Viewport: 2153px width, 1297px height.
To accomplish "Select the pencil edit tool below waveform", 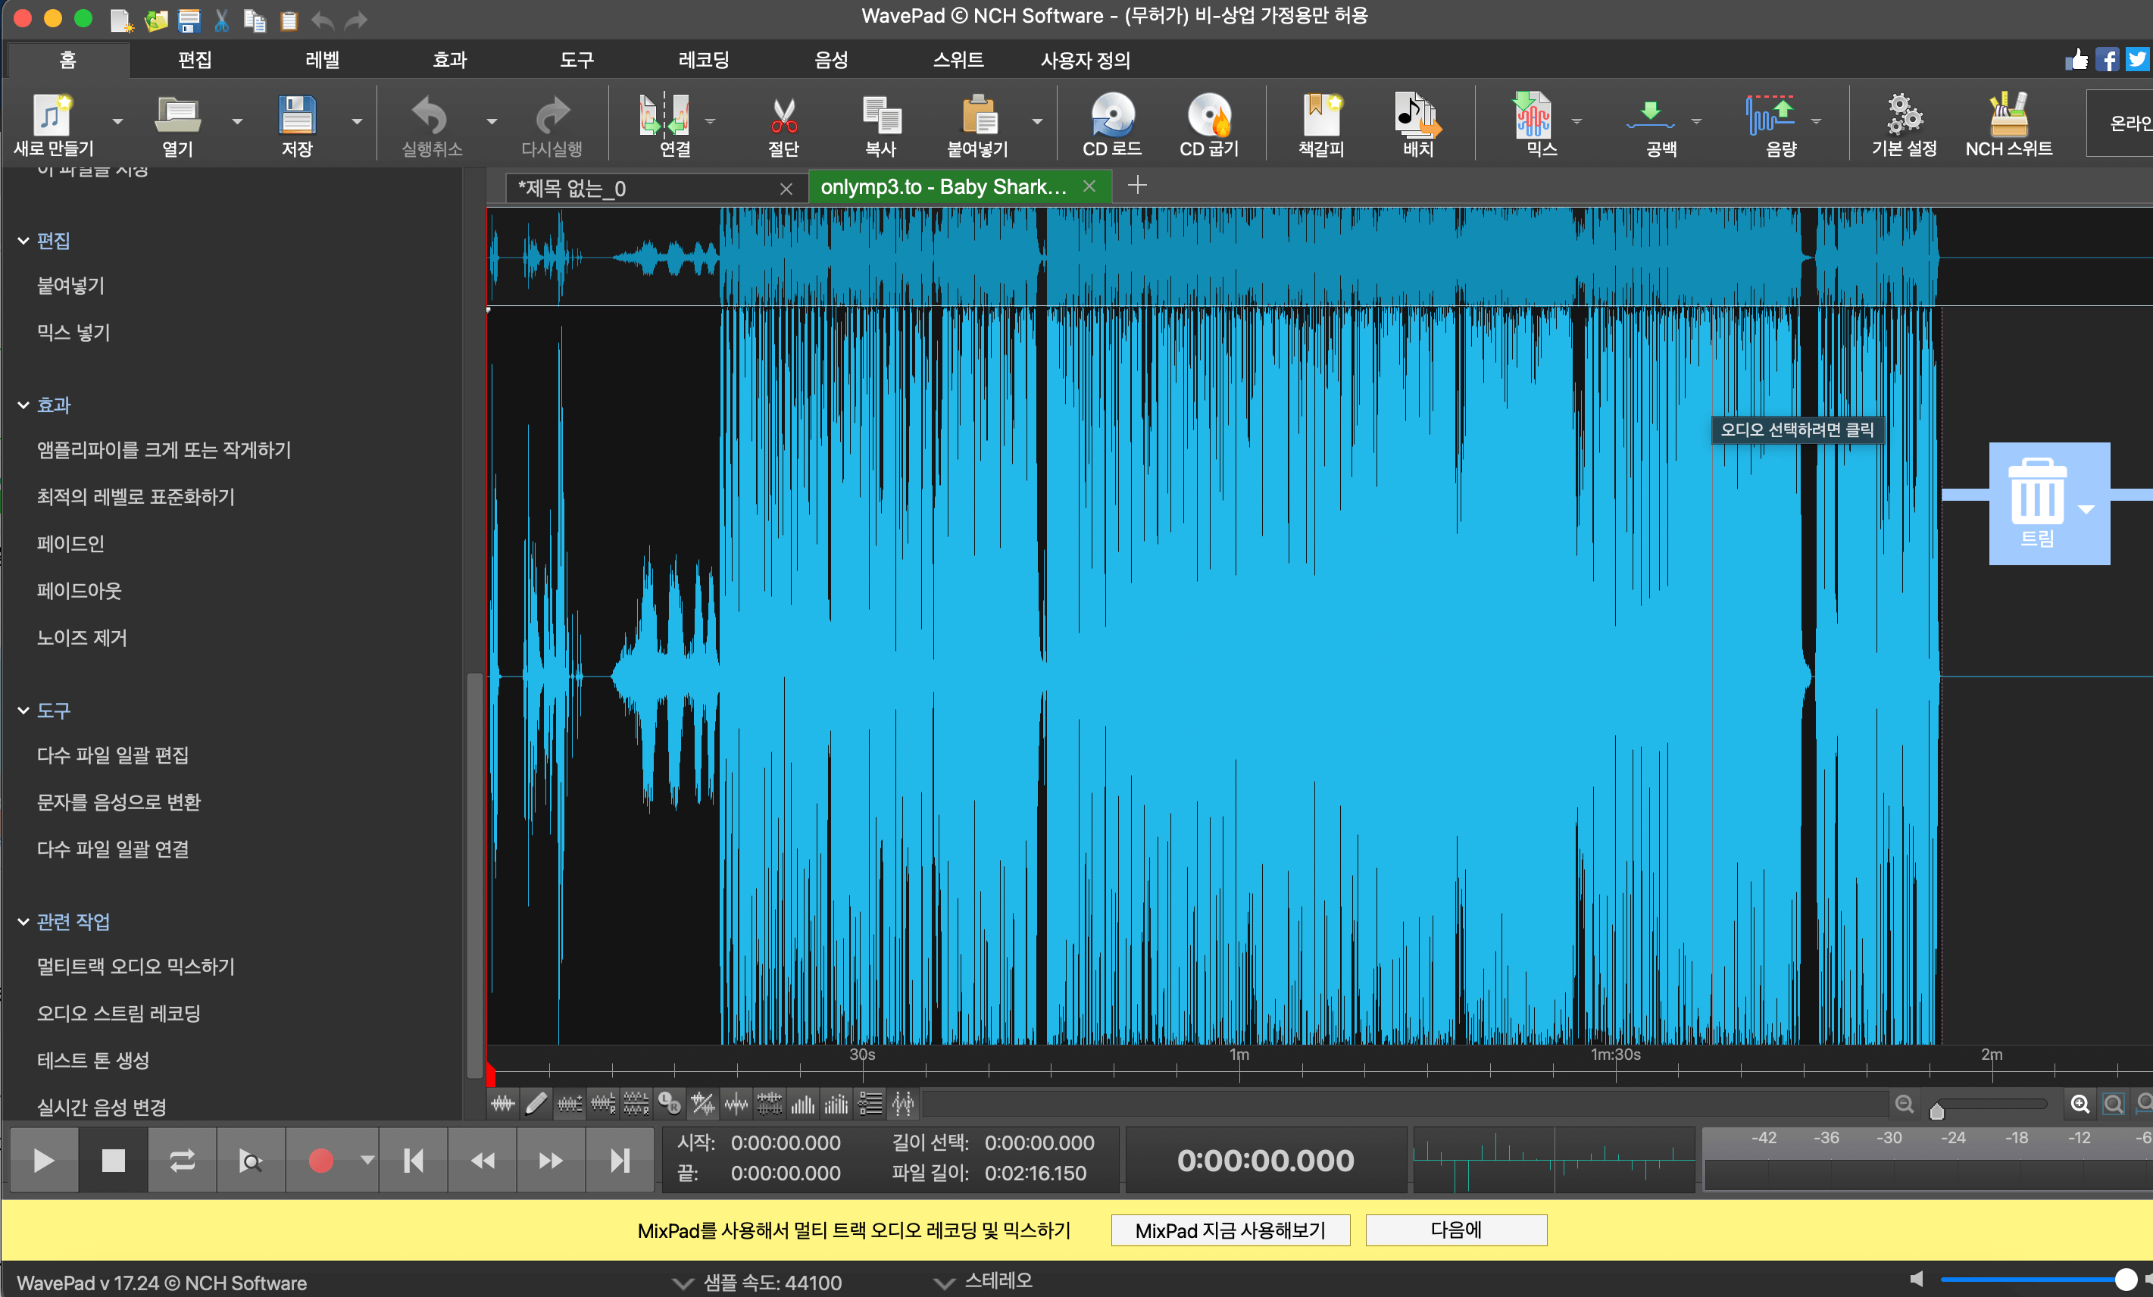I will click(536, 1104).
